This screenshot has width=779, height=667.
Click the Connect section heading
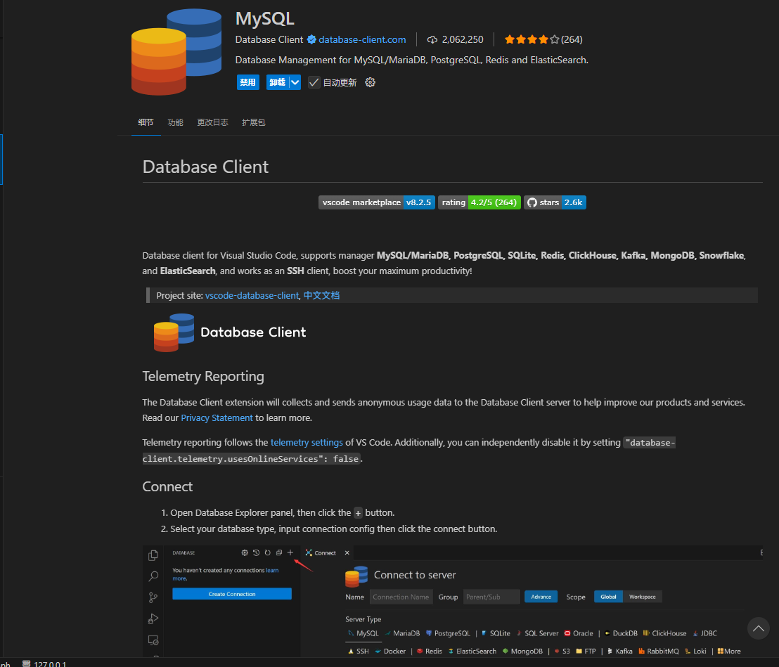(x=167, y=486)
